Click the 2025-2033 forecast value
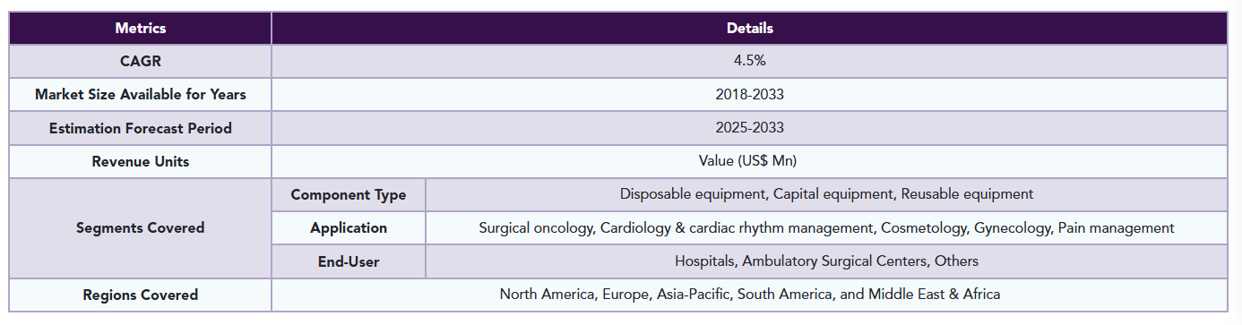The width and height of the screenshot is (1242, 325). coord(750,128)
